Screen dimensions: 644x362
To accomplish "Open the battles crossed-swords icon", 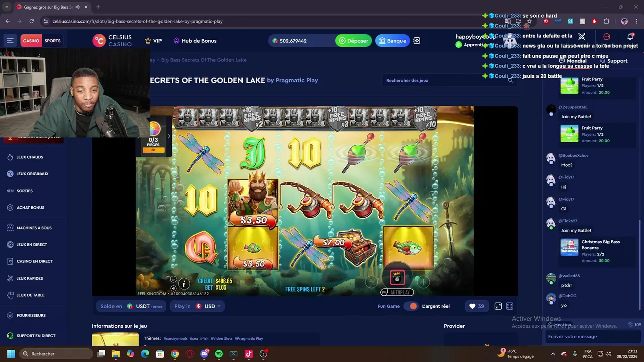I will click(582, 37).
